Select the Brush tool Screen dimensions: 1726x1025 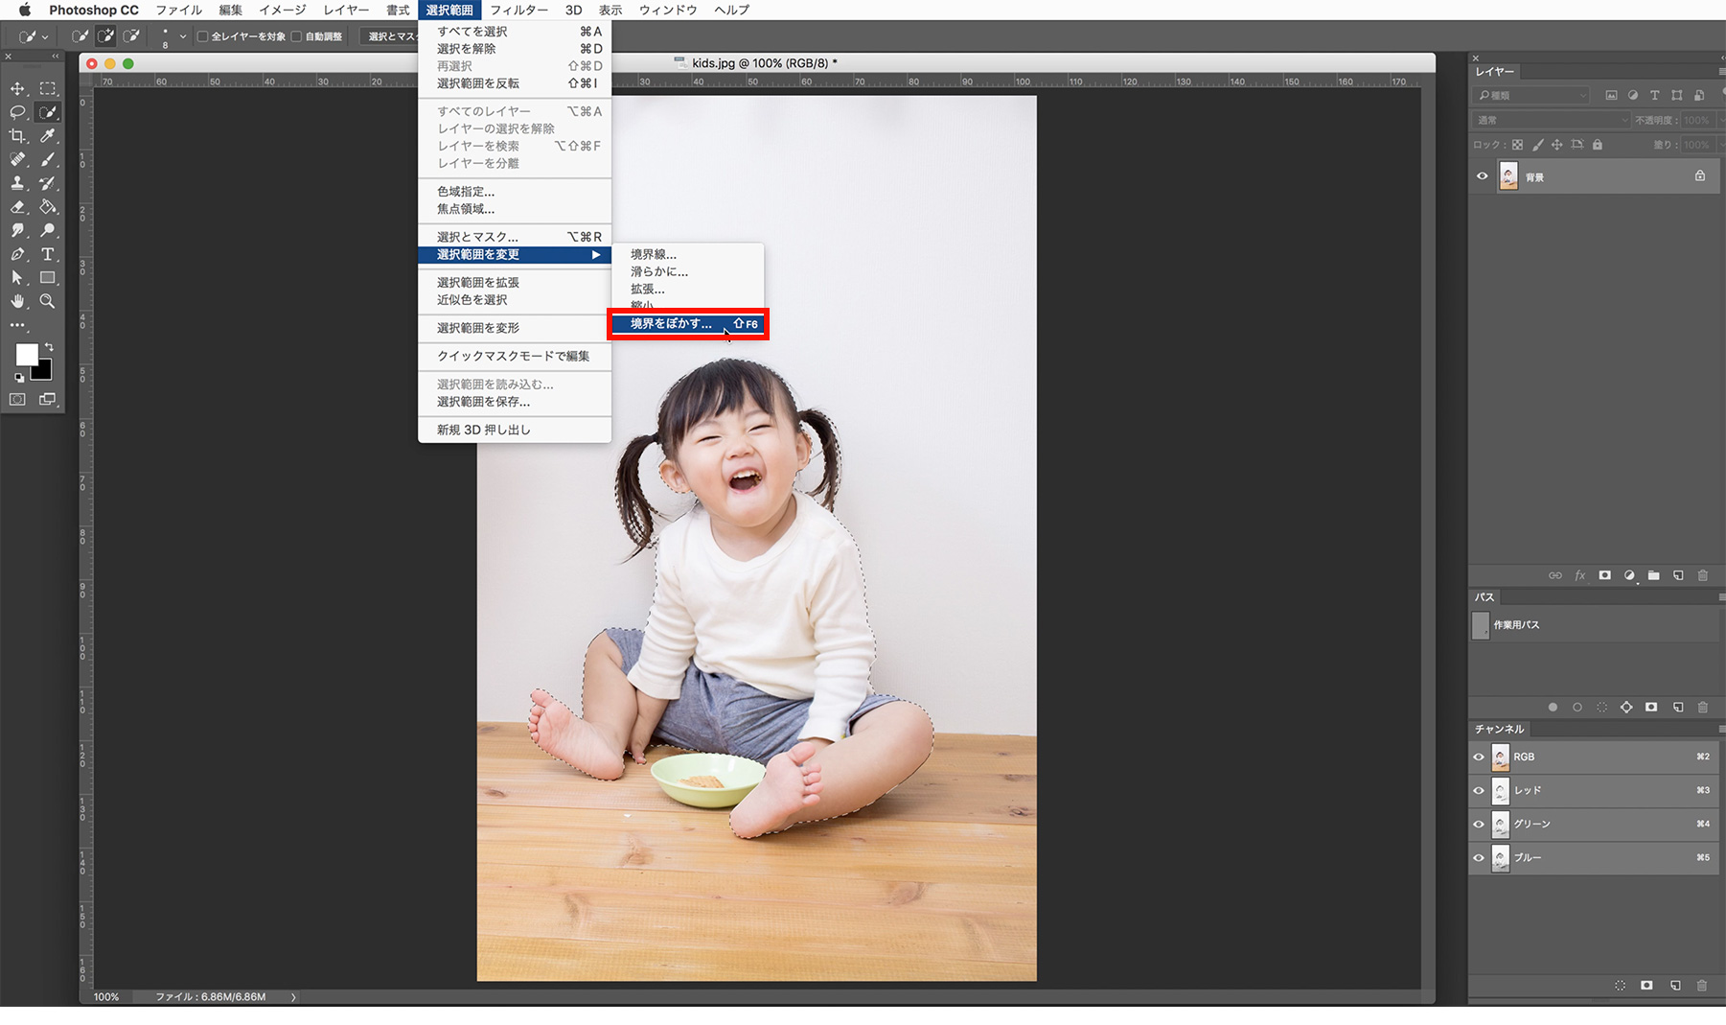coord(47,159)
